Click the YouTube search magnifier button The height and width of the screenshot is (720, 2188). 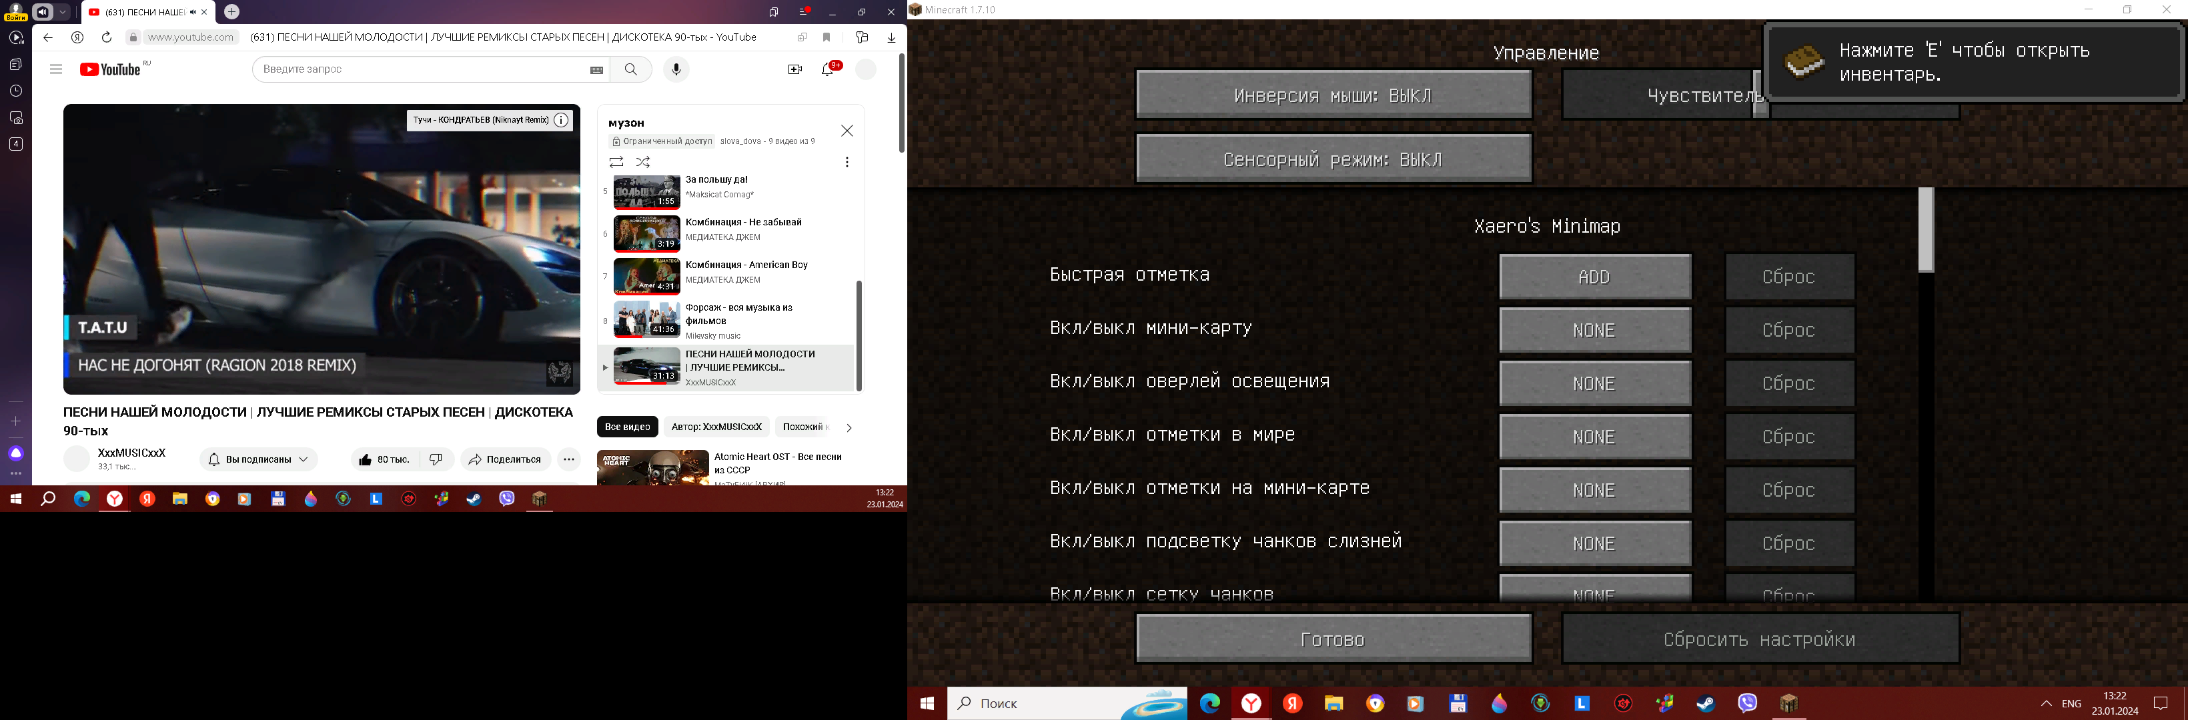(630, 69)
